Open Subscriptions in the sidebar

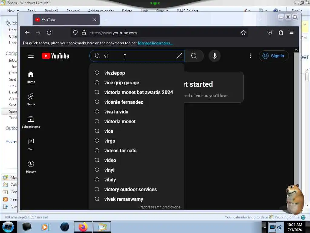[x=31, y=122]
